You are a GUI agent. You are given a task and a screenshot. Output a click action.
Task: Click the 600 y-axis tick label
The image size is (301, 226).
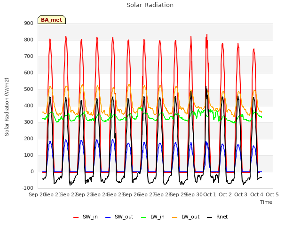point(29,73)
